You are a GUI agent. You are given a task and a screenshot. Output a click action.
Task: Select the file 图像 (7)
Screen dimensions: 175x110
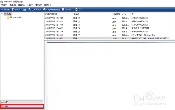(77, 35)
